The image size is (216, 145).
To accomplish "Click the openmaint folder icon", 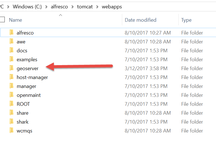I will (x=11, y=95).
